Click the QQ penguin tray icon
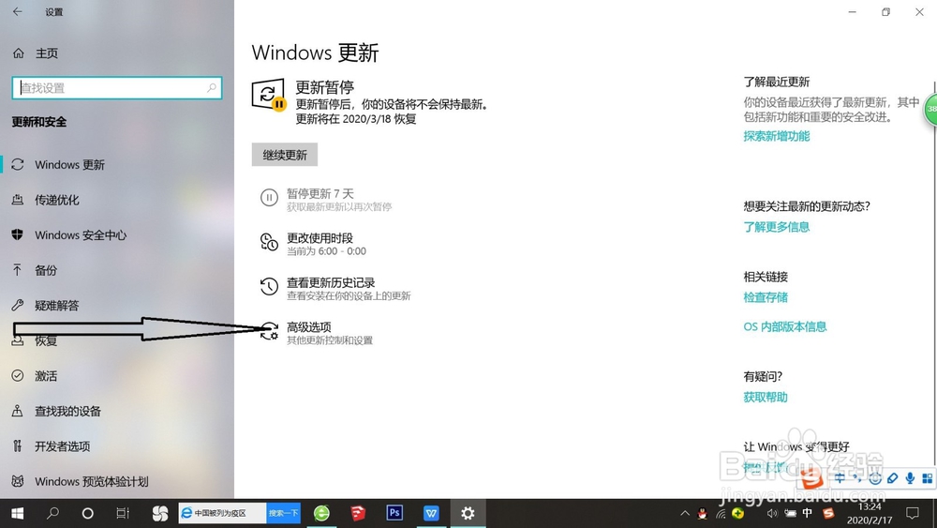Image resolution: width=937 pixels, height=528 pixels. (x=703, y=513)
